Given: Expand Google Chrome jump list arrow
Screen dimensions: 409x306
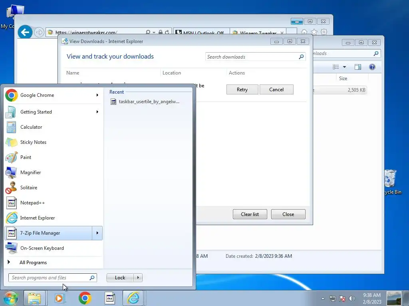Looking at the screenshot, I should click(x=97, y=95).
